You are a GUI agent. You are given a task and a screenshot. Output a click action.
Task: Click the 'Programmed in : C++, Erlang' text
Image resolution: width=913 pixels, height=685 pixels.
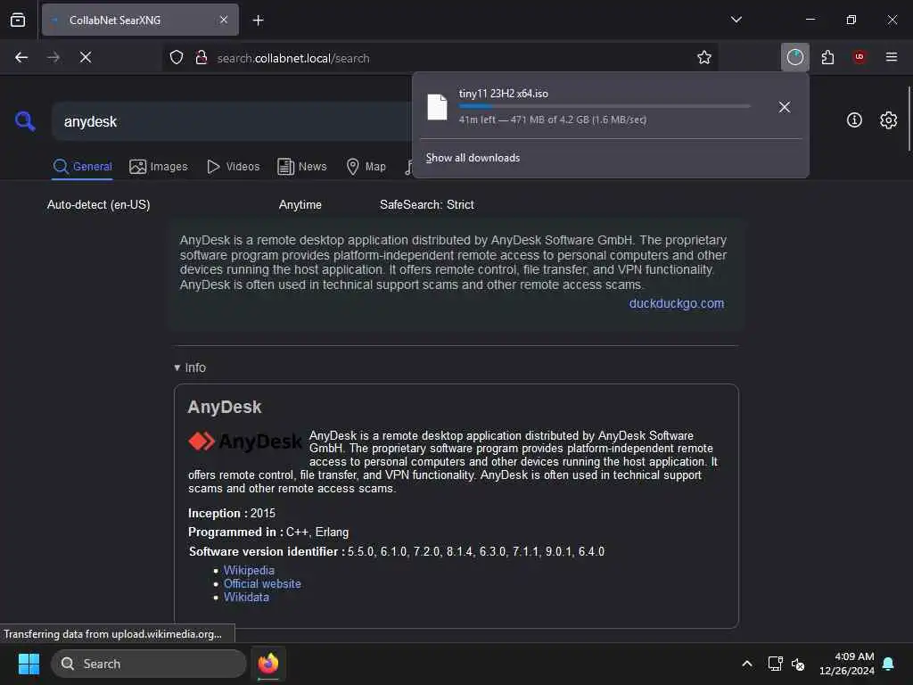coord(268,532)
